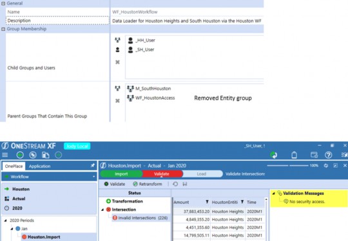The width and height of the screenshot is (348, 241).
Task: Click the Actual scenario selector
Action: (19, 199)
